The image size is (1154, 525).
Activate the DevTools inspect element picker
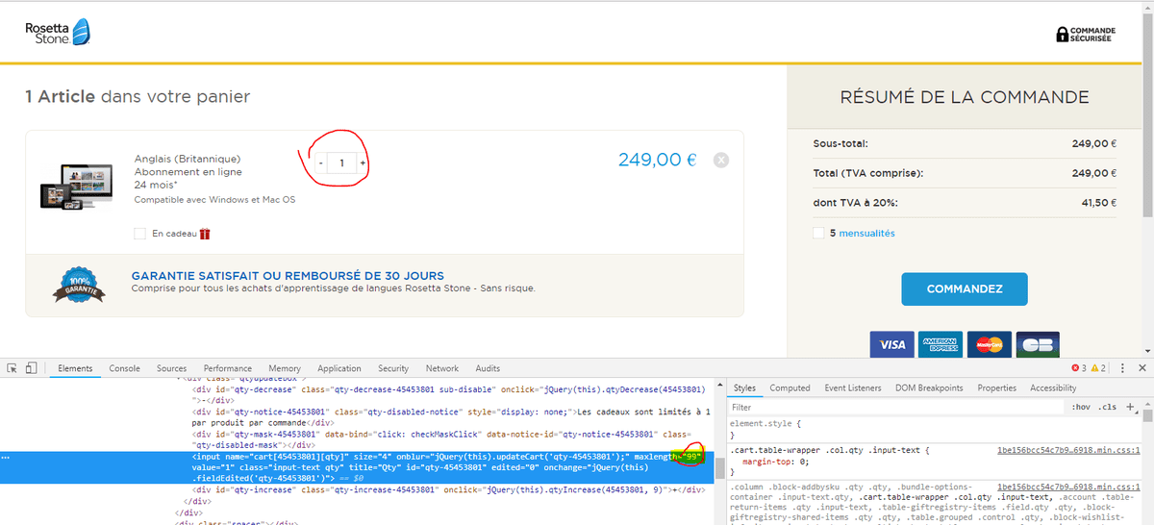13,368
